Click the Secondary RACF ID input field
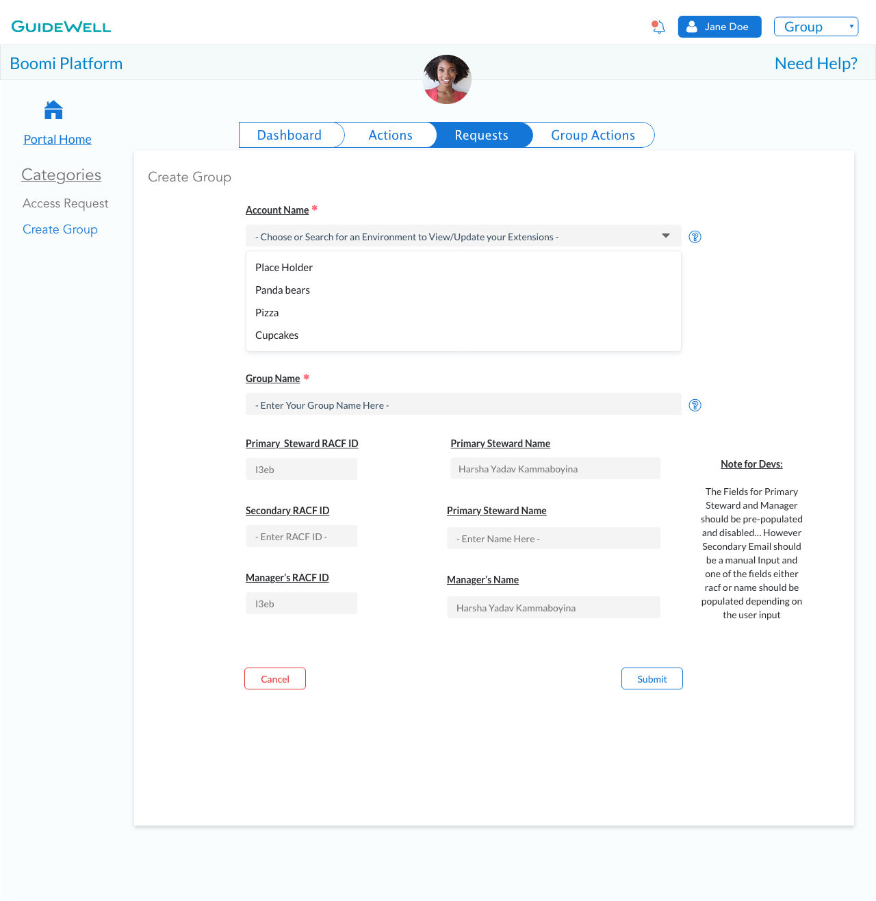The width and height of the screenshot is (876, 901). pyautogui.click(x=301, y=536)
